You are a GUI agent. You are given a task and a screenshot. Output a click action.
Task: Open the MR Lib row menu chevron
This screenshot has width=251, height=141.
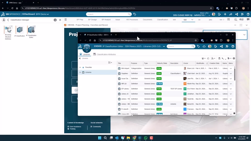click(x=231, y=84)
